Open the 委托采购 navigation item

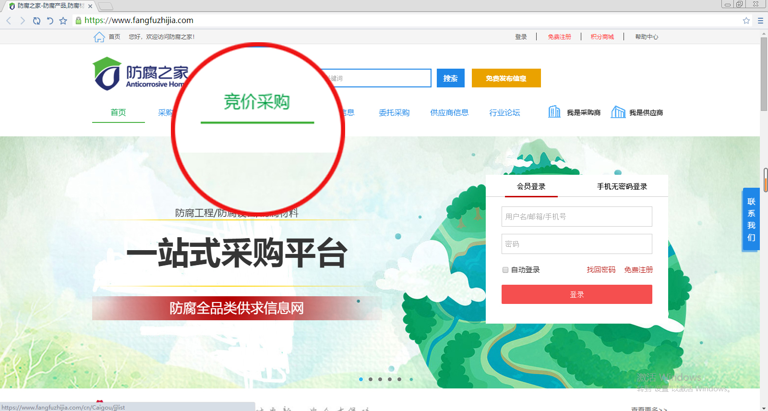[394, 112]
